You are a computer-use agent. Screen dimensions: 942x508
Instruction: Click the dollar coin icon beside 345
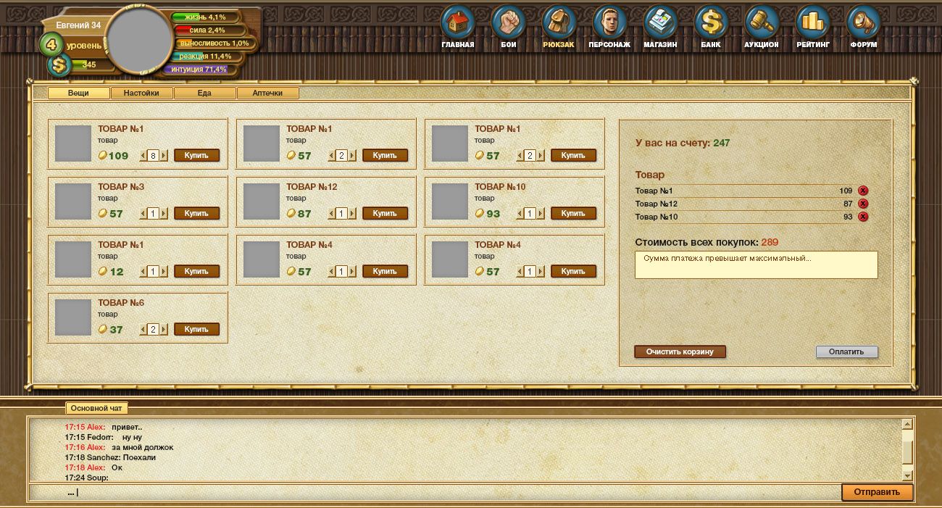point(59,65)
